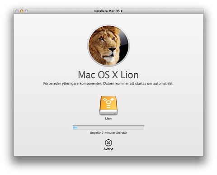Click the gray zoom button in the title bar
Image resolution: width=217 pixels, height=175 pixels.
(27, 11)
